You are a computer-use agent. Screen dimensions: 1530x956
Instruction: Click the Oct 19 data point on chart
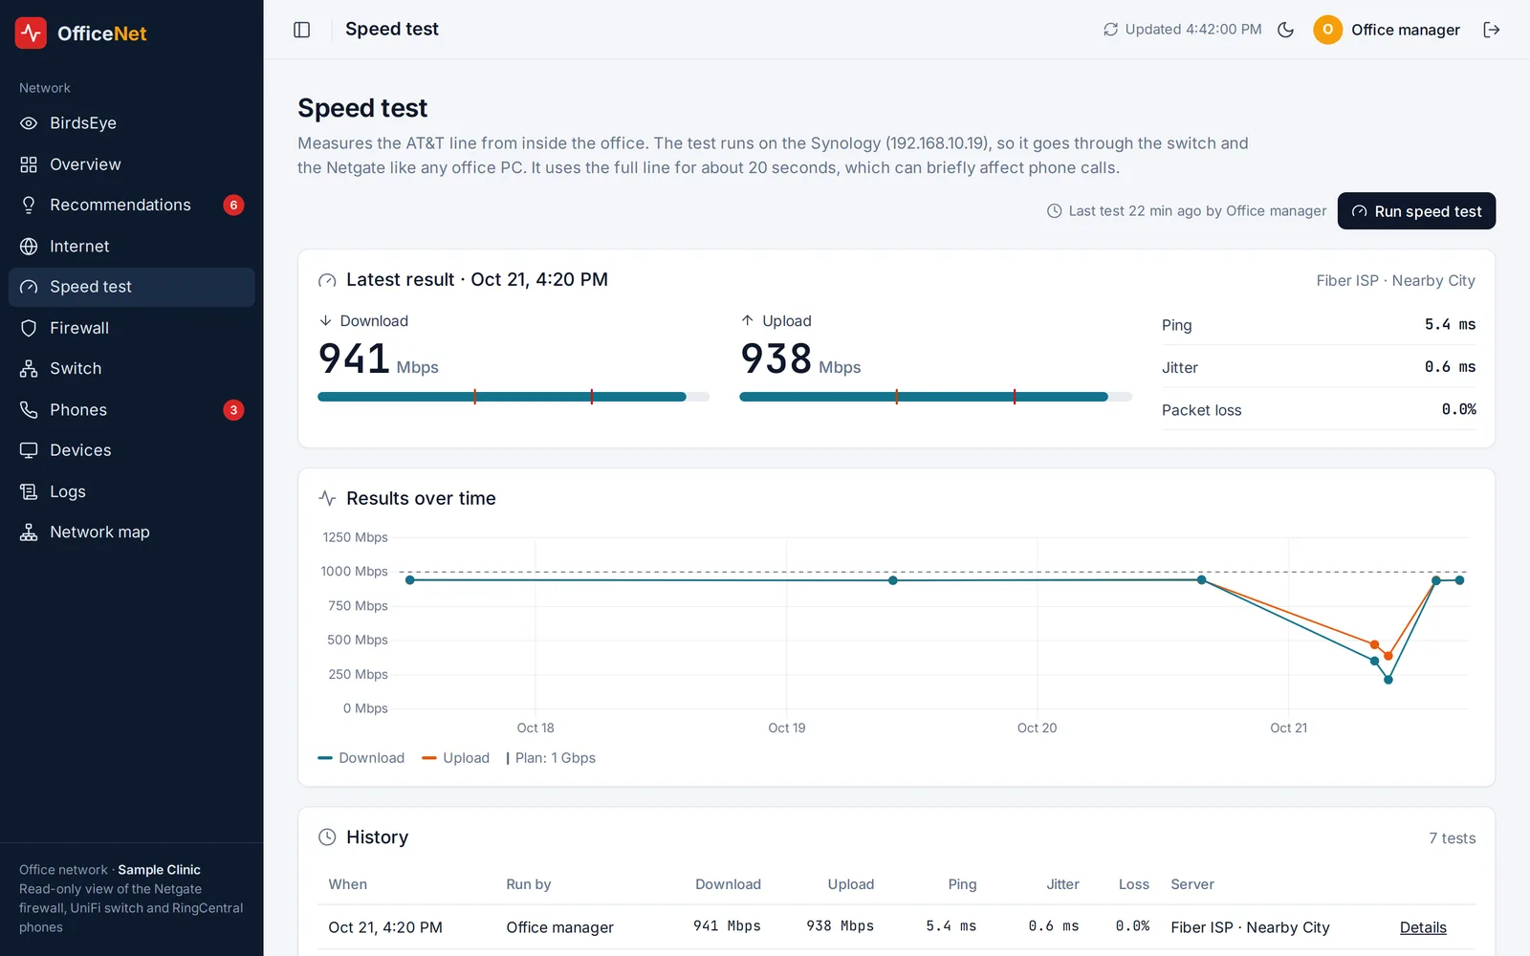click(893, 580)
